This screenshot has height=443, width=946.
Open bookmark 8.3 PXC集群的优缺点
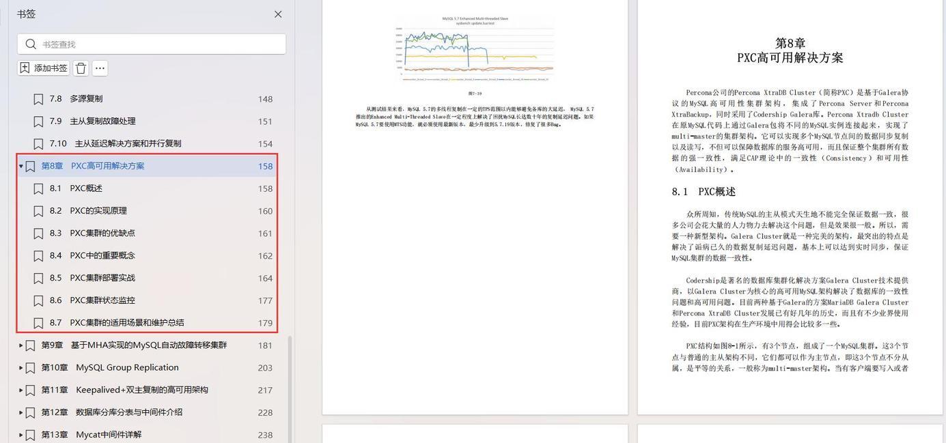[92, 233]
